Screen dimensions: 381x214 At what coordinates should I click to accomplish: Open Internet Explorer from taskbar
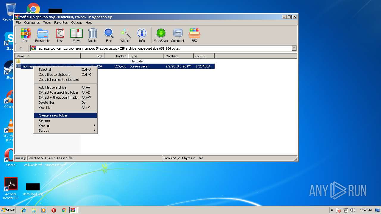pos(24,210)
